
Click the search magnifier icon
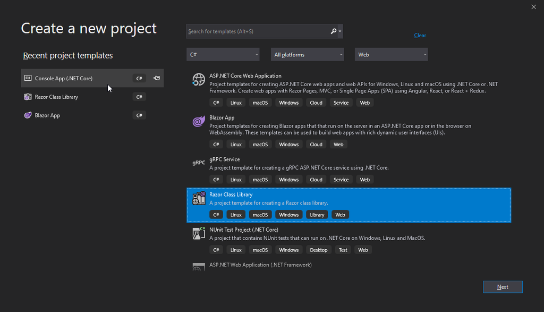(334, 31)
